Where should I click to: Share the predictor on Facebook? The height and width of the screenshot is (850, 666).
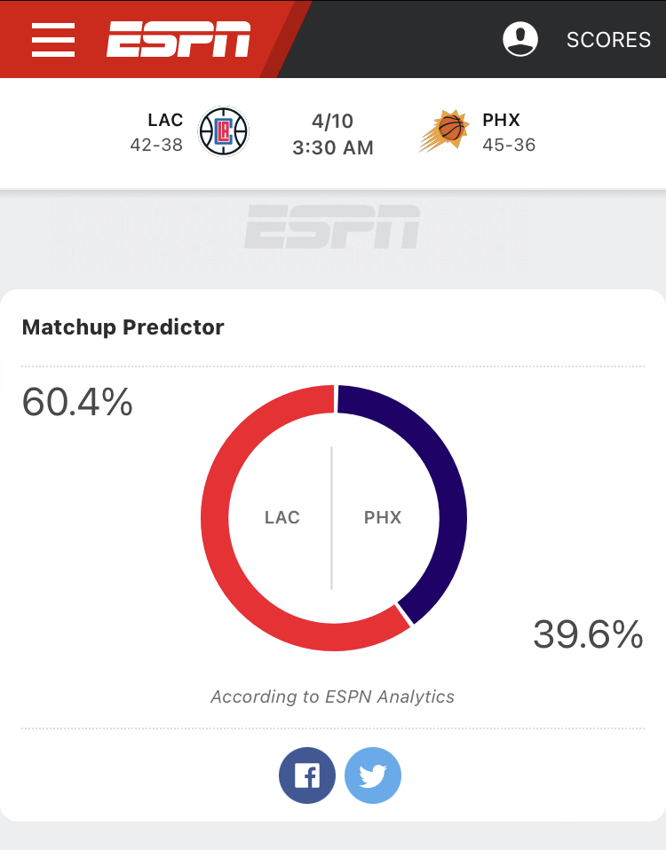click(x=307, y=775)
